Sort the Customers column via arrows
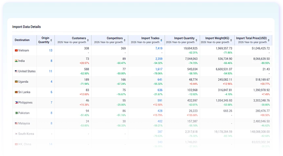This screenshot has width=283, height=156. 88,40
